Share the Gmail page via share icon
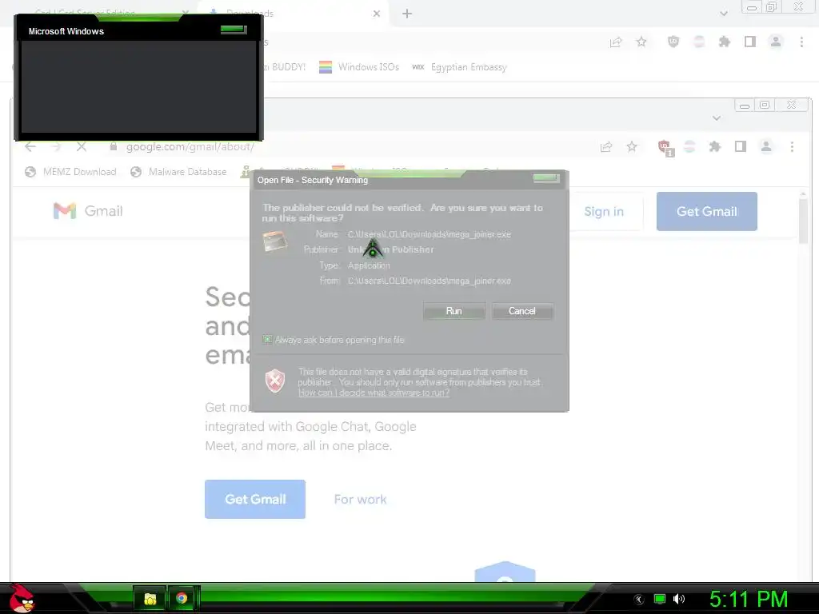819x614 pixels. [x=606, y=147]
